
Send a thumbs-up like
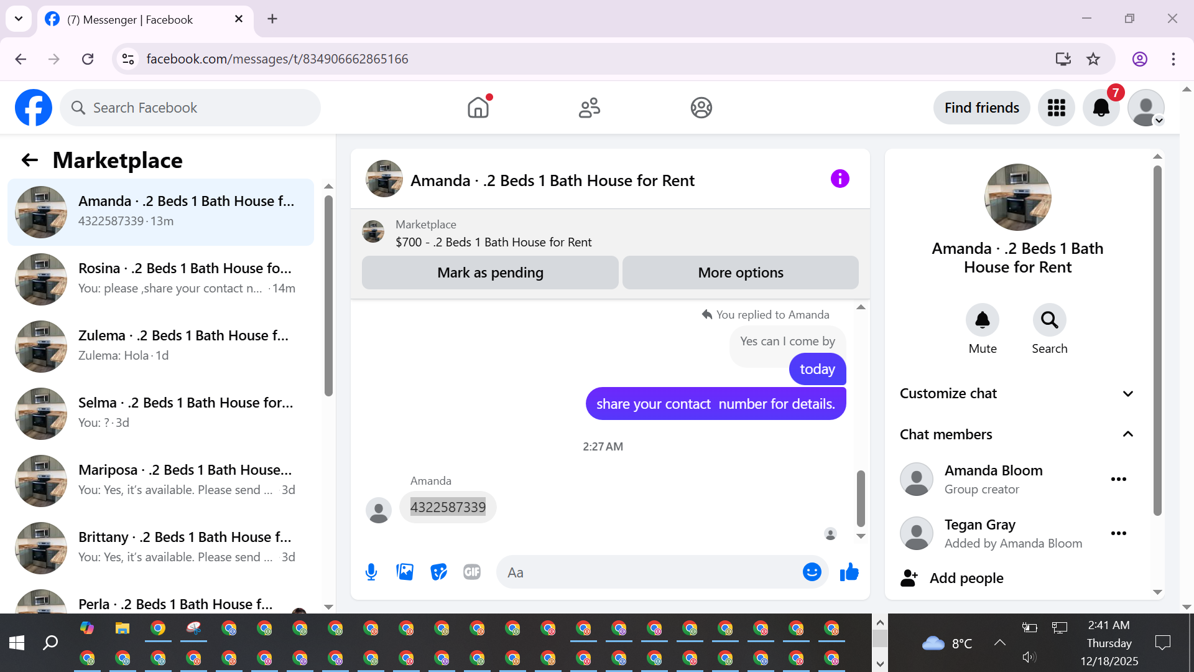[x=849, y=572]
